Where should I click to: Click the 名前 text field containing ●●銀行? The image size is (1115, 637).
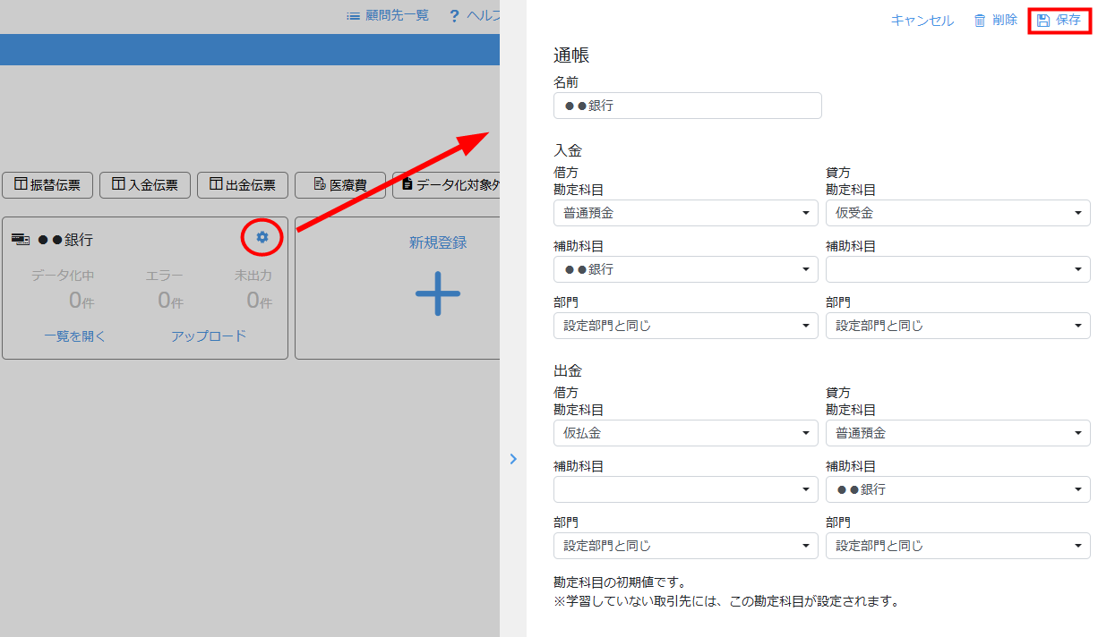(x=687, y=106)
